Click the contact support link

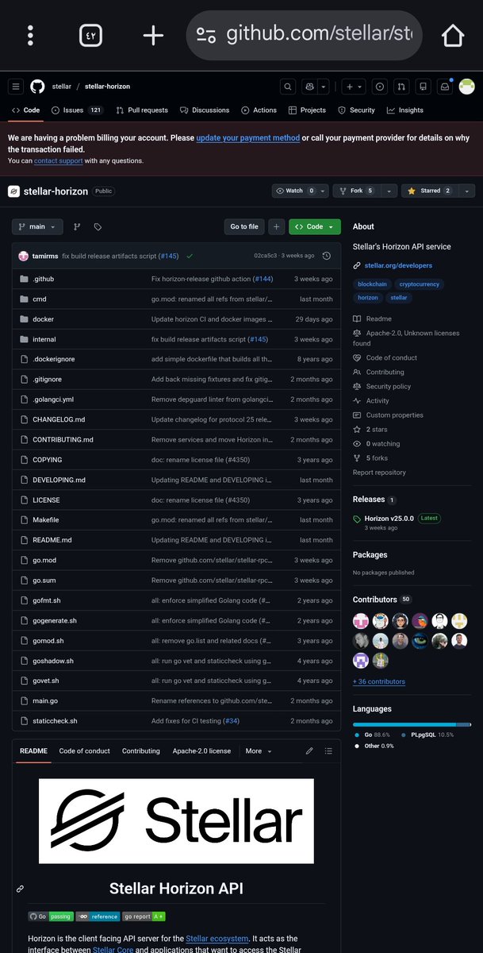coord(58,161)
